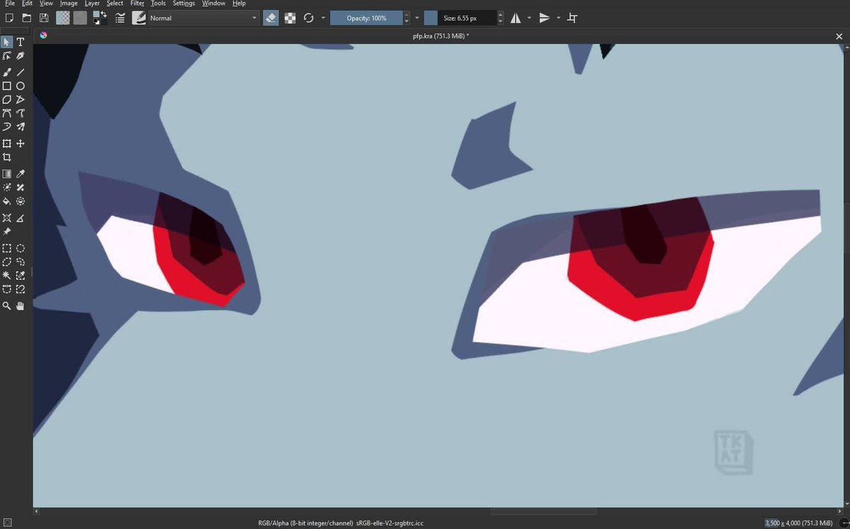Screen dimensions: 850x529
Task: Open the brush editor settings
Action: (x=120, y=18)
